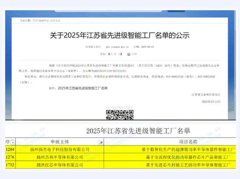Select cell 基于全流程优化的功率器件芯片产品智能工厂

point(170,157)
